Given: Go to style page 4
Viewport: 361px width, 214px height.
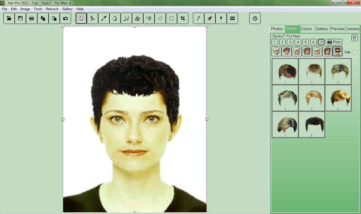Looking at the screenshot, I should pos(298,42).
